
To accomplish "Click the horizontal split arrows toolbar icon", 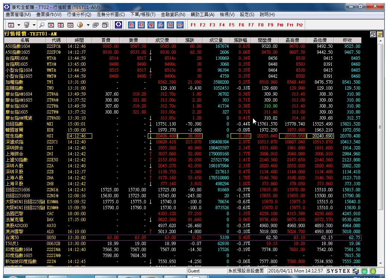I will click(x=71, y=25).
